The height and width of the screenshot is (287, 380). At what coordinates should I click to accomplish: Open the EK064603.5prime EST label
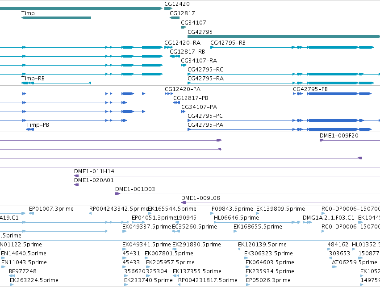pos(270,263)
